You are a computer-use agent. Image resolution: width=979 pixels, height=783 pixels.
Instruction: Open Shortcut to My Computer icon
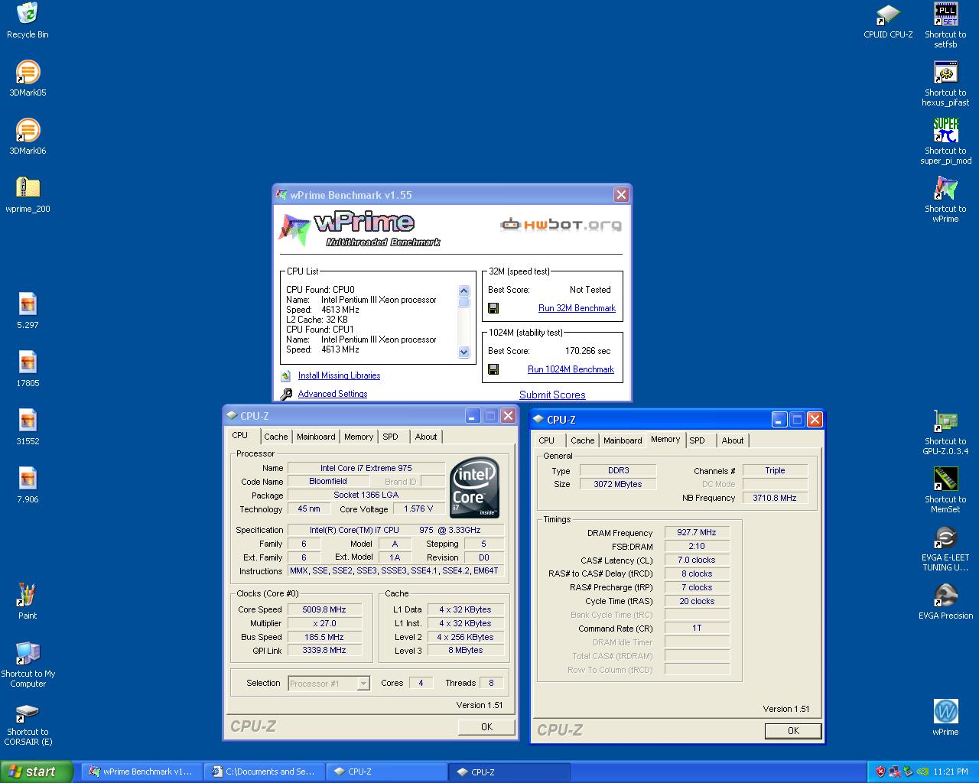pyautogui.click(x=28, y=664)
